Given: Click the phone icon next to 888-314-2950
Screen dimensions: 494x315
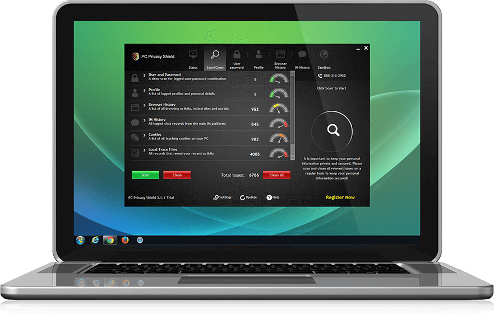Looking at the screenshot, I should click(320, 76).
